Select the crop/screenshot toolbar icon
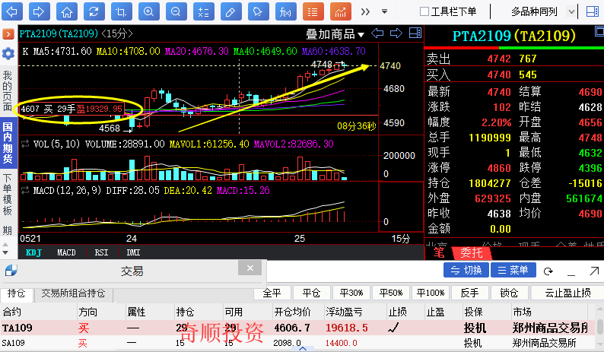Image resolution: width=604 pixels, height=352 pixels. pyautogui.click(x=121, y=11)
